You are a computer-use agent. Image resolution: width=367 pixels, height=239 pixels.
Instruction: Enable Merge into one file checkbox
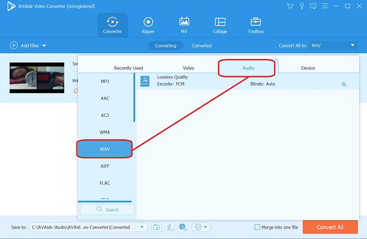pos(257,227)
